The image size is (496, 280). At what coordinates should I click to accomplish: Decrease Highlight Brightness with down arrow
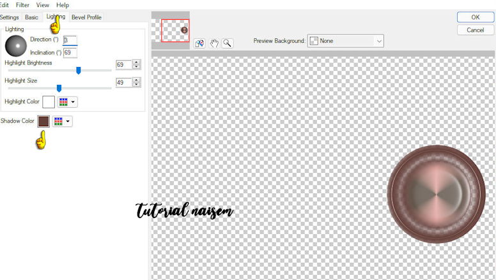click(136, 67)
